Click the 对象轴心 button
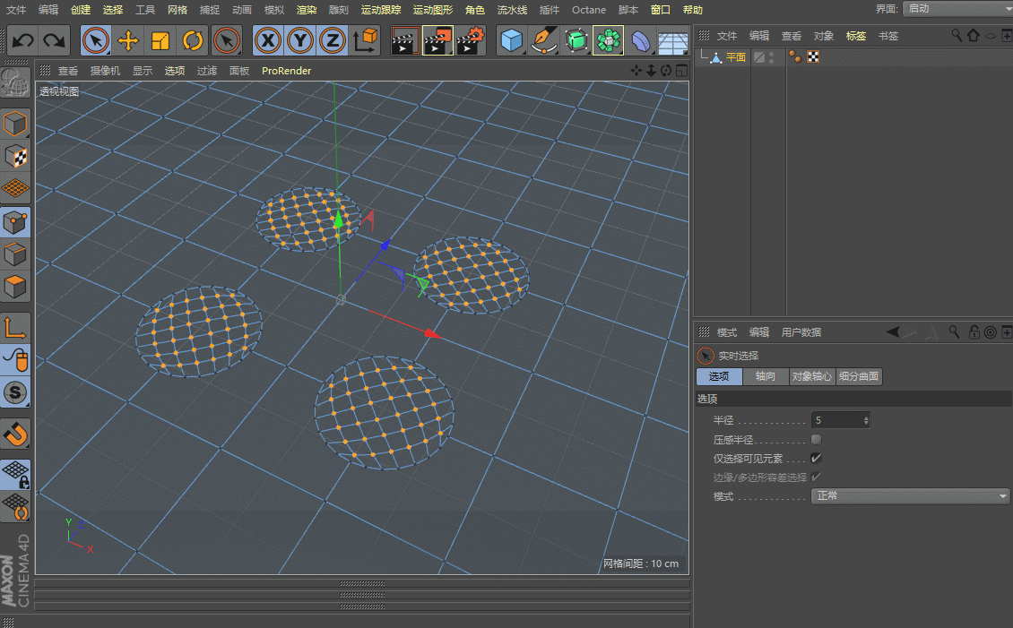 pyautogui.click(x=811, y=376)
